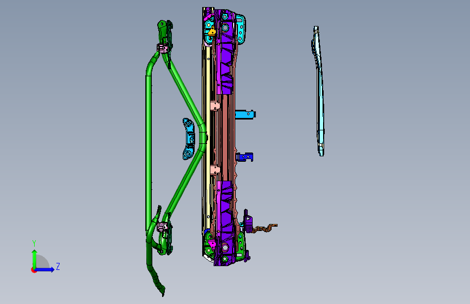Select the orange zigzag wire bracket
This screenshot has width=470, height=304.
(x=266, y=228)
